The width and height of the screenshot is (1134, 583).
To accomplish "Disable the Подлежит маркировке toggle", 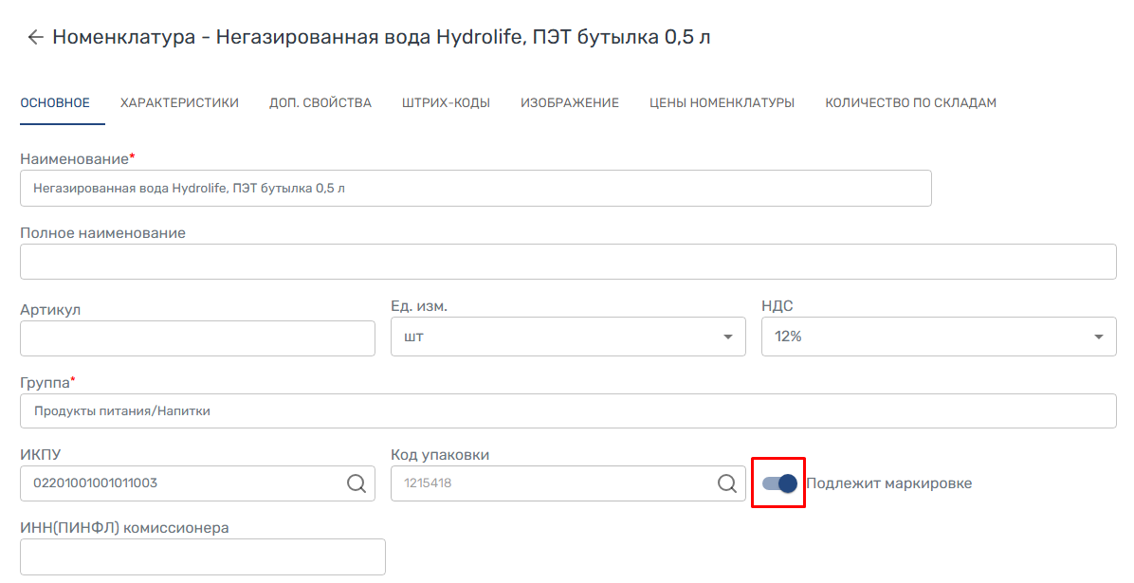I will (779, 483).
